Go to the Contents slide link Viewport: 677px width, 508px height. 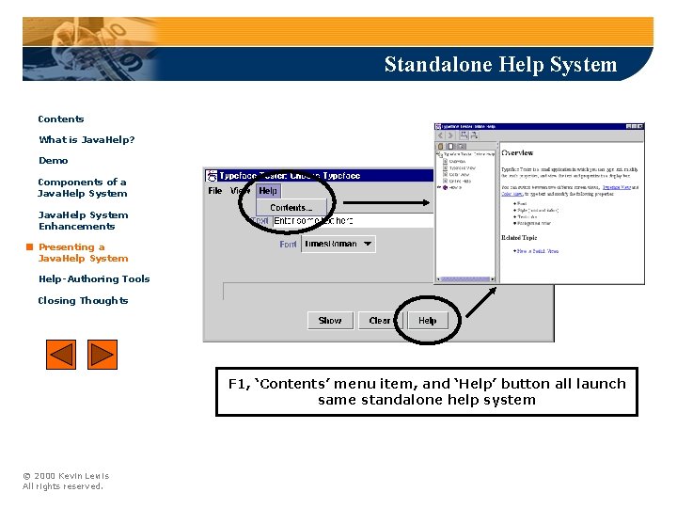point(61,119)
